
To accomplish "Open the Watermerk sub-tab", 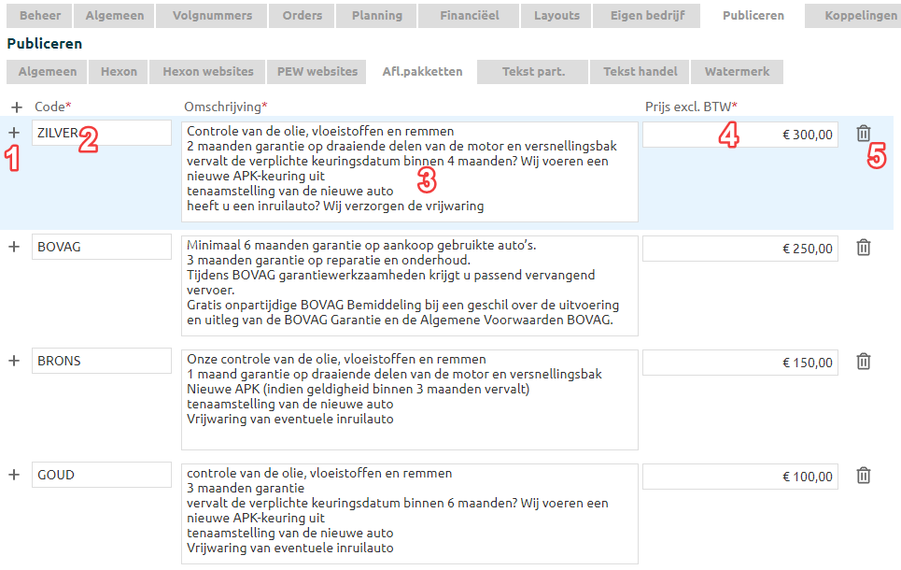I will click(x=737, y=72).
